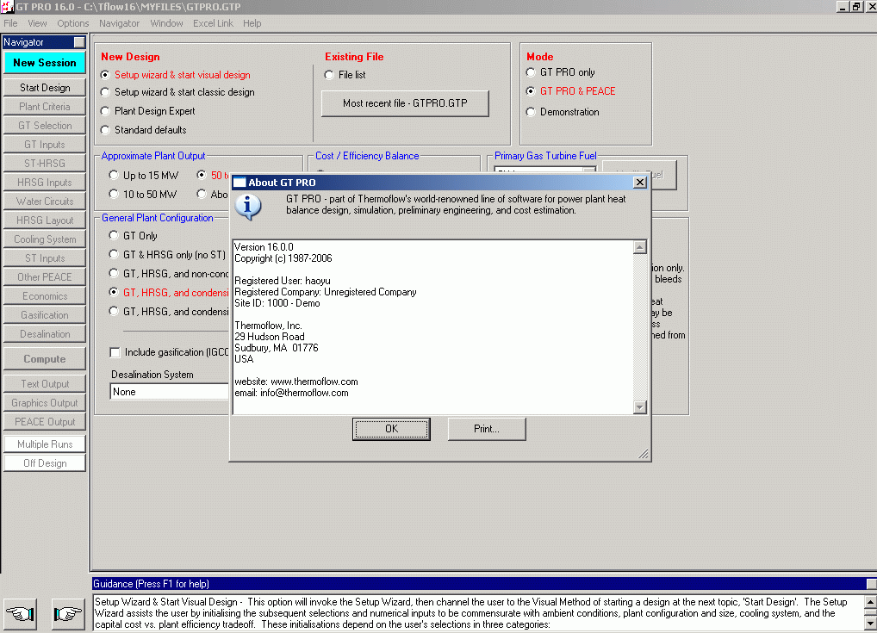The width and height of the screenshot is (877, 633).
Task: Open the Excel Link menu
Action: [x=213, y=23]
